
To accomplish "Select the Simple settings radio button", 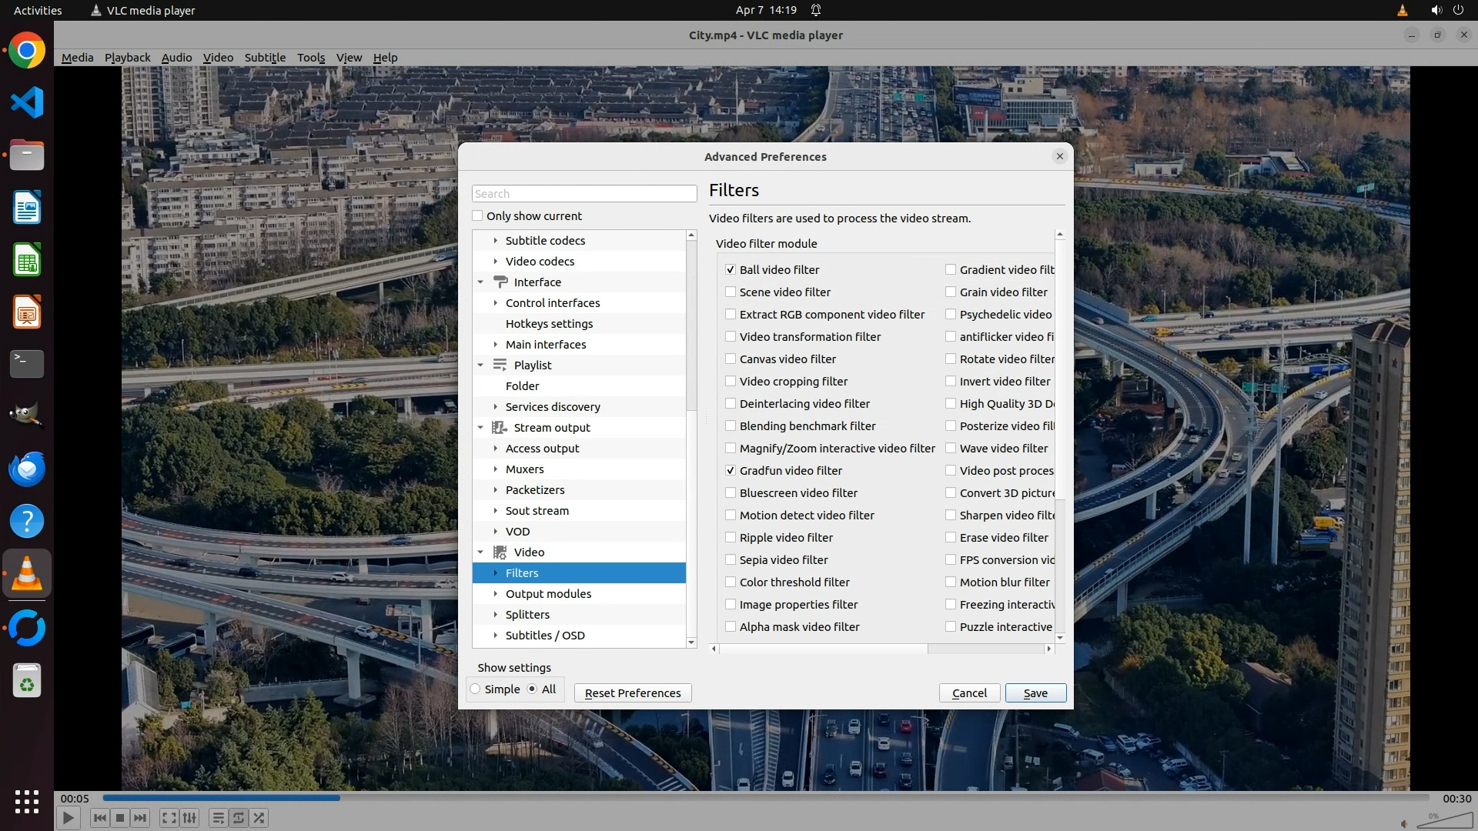I will [x=476, y=689].
